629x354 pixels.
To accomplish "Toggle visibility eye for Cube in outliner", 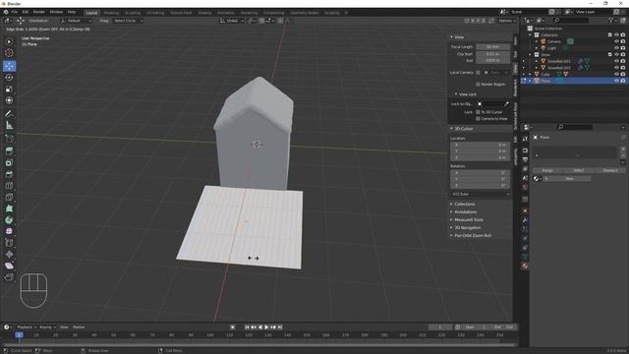I will click(x=616, y=75).
